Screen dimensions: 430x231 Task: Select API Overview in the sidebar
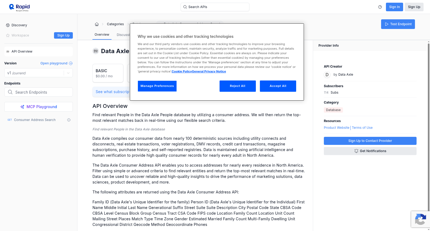tap(38, 52)
